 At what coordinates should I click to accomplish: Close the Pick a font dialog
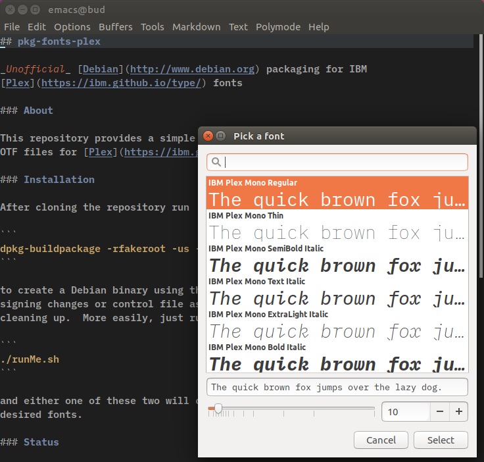208,136
